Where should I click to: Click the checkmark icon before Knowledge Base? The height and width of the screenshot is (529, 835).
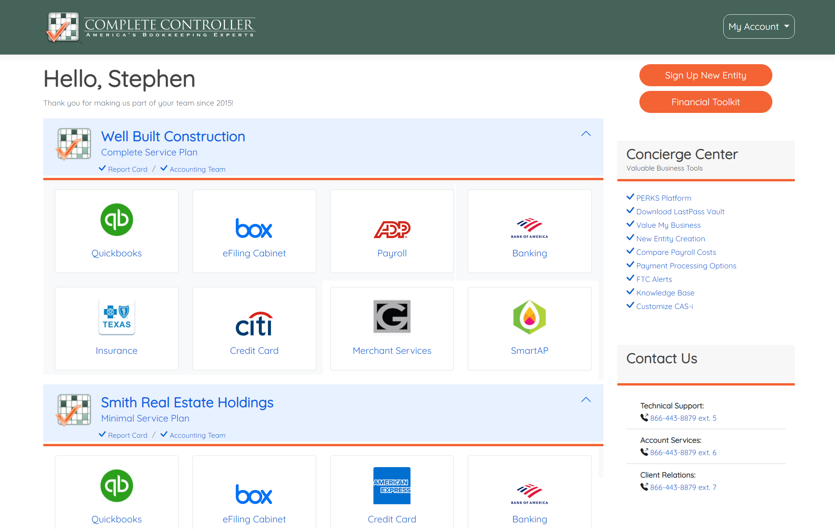pos(630,292)
